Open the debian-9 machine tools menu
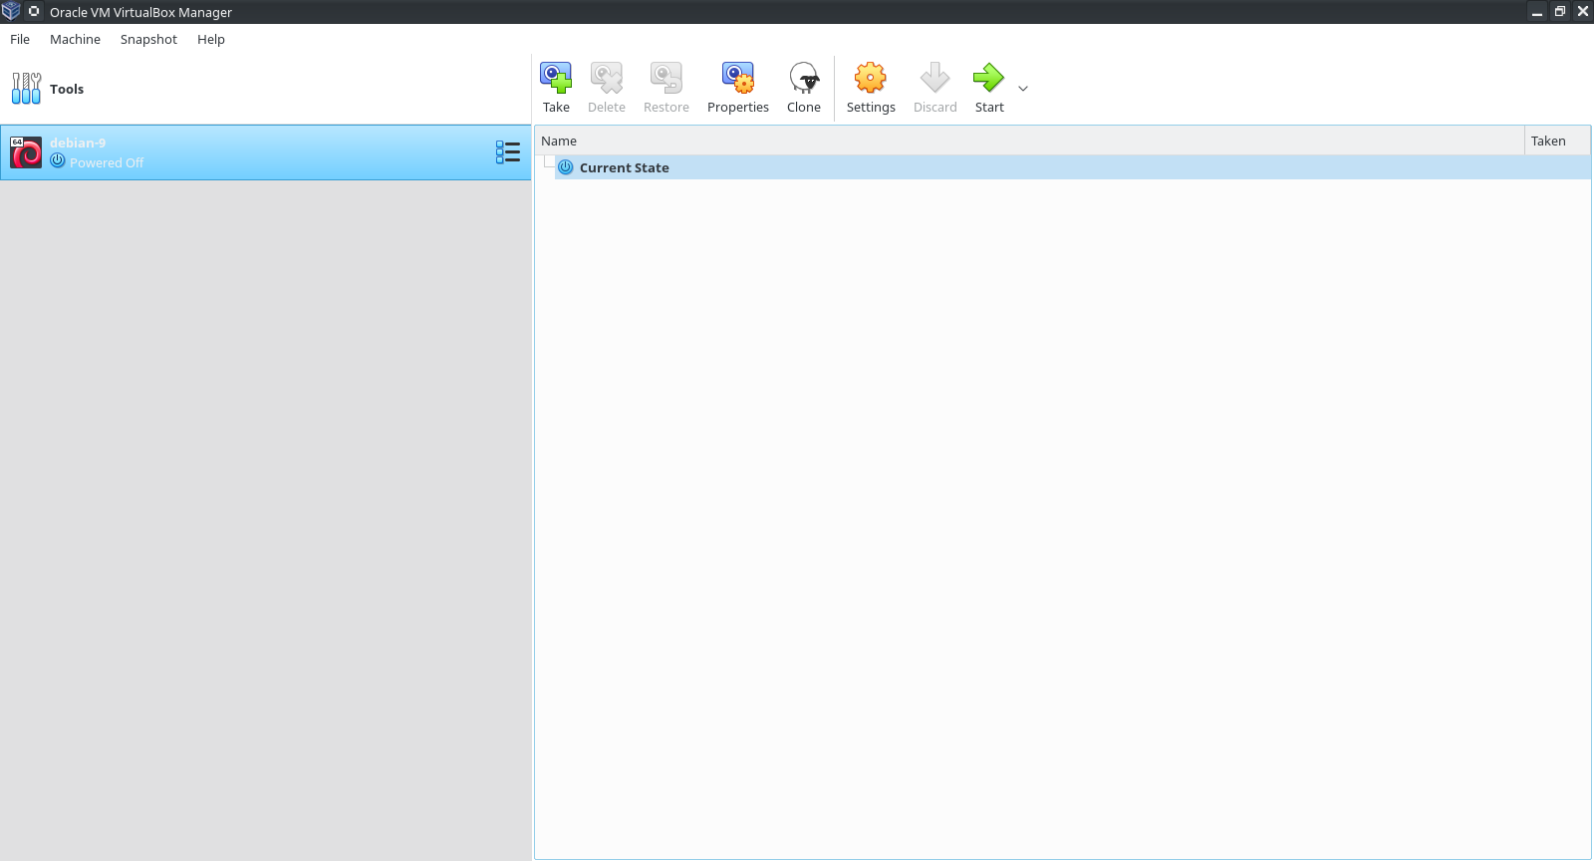This screenshot has height=861, width=1594. pyautogui.click(x=507, y=152)
